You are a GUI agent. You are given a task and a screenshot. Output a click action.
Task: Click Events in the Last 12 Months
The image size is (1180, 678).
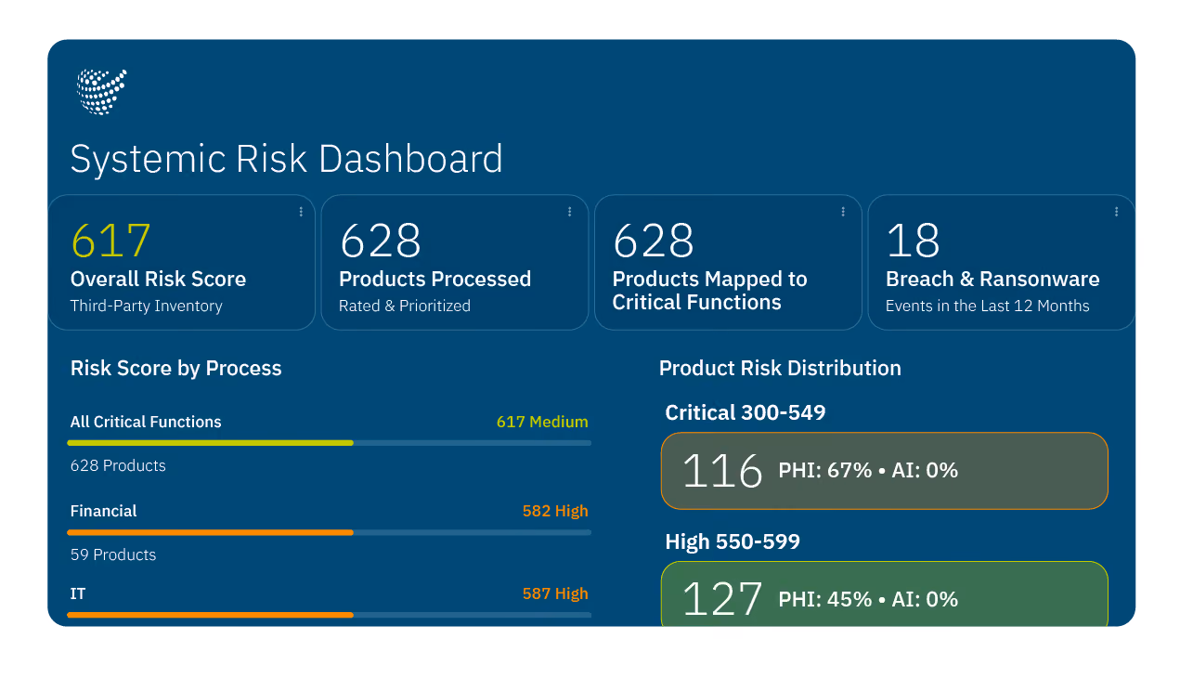tap(988, 306)
